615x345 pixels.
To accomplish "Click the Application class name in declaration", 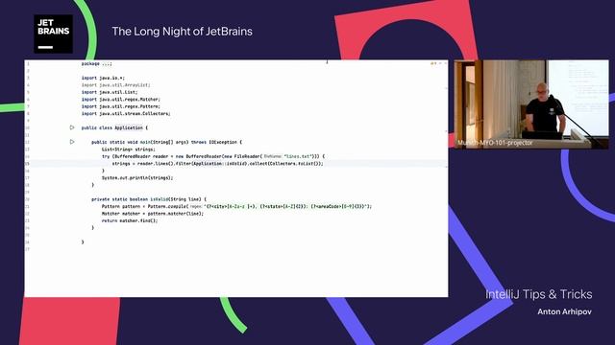I will pyautogui.click(x=129, y=127).
